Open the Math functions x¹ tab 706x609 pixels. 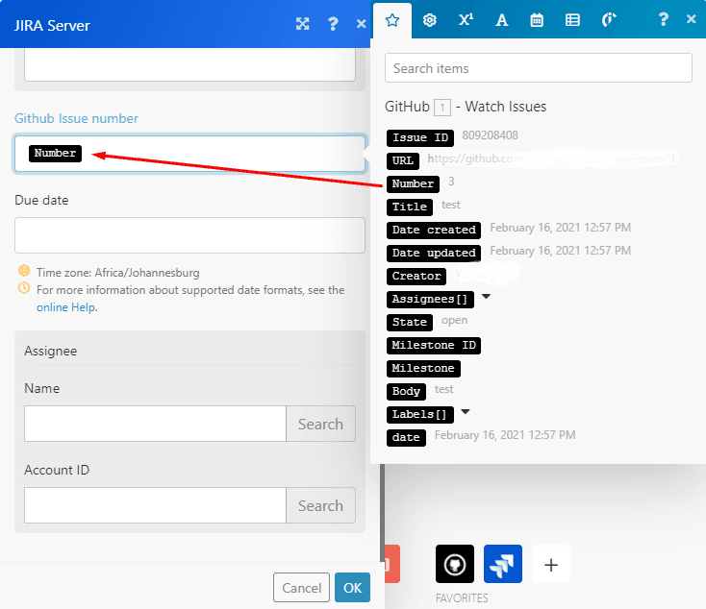pyautogui.click(x=466, y=19)
